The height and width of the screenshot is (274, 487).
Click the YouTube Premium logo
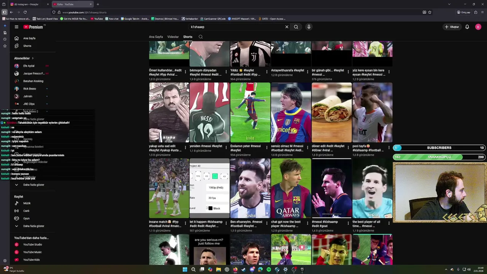coord(34,27)
